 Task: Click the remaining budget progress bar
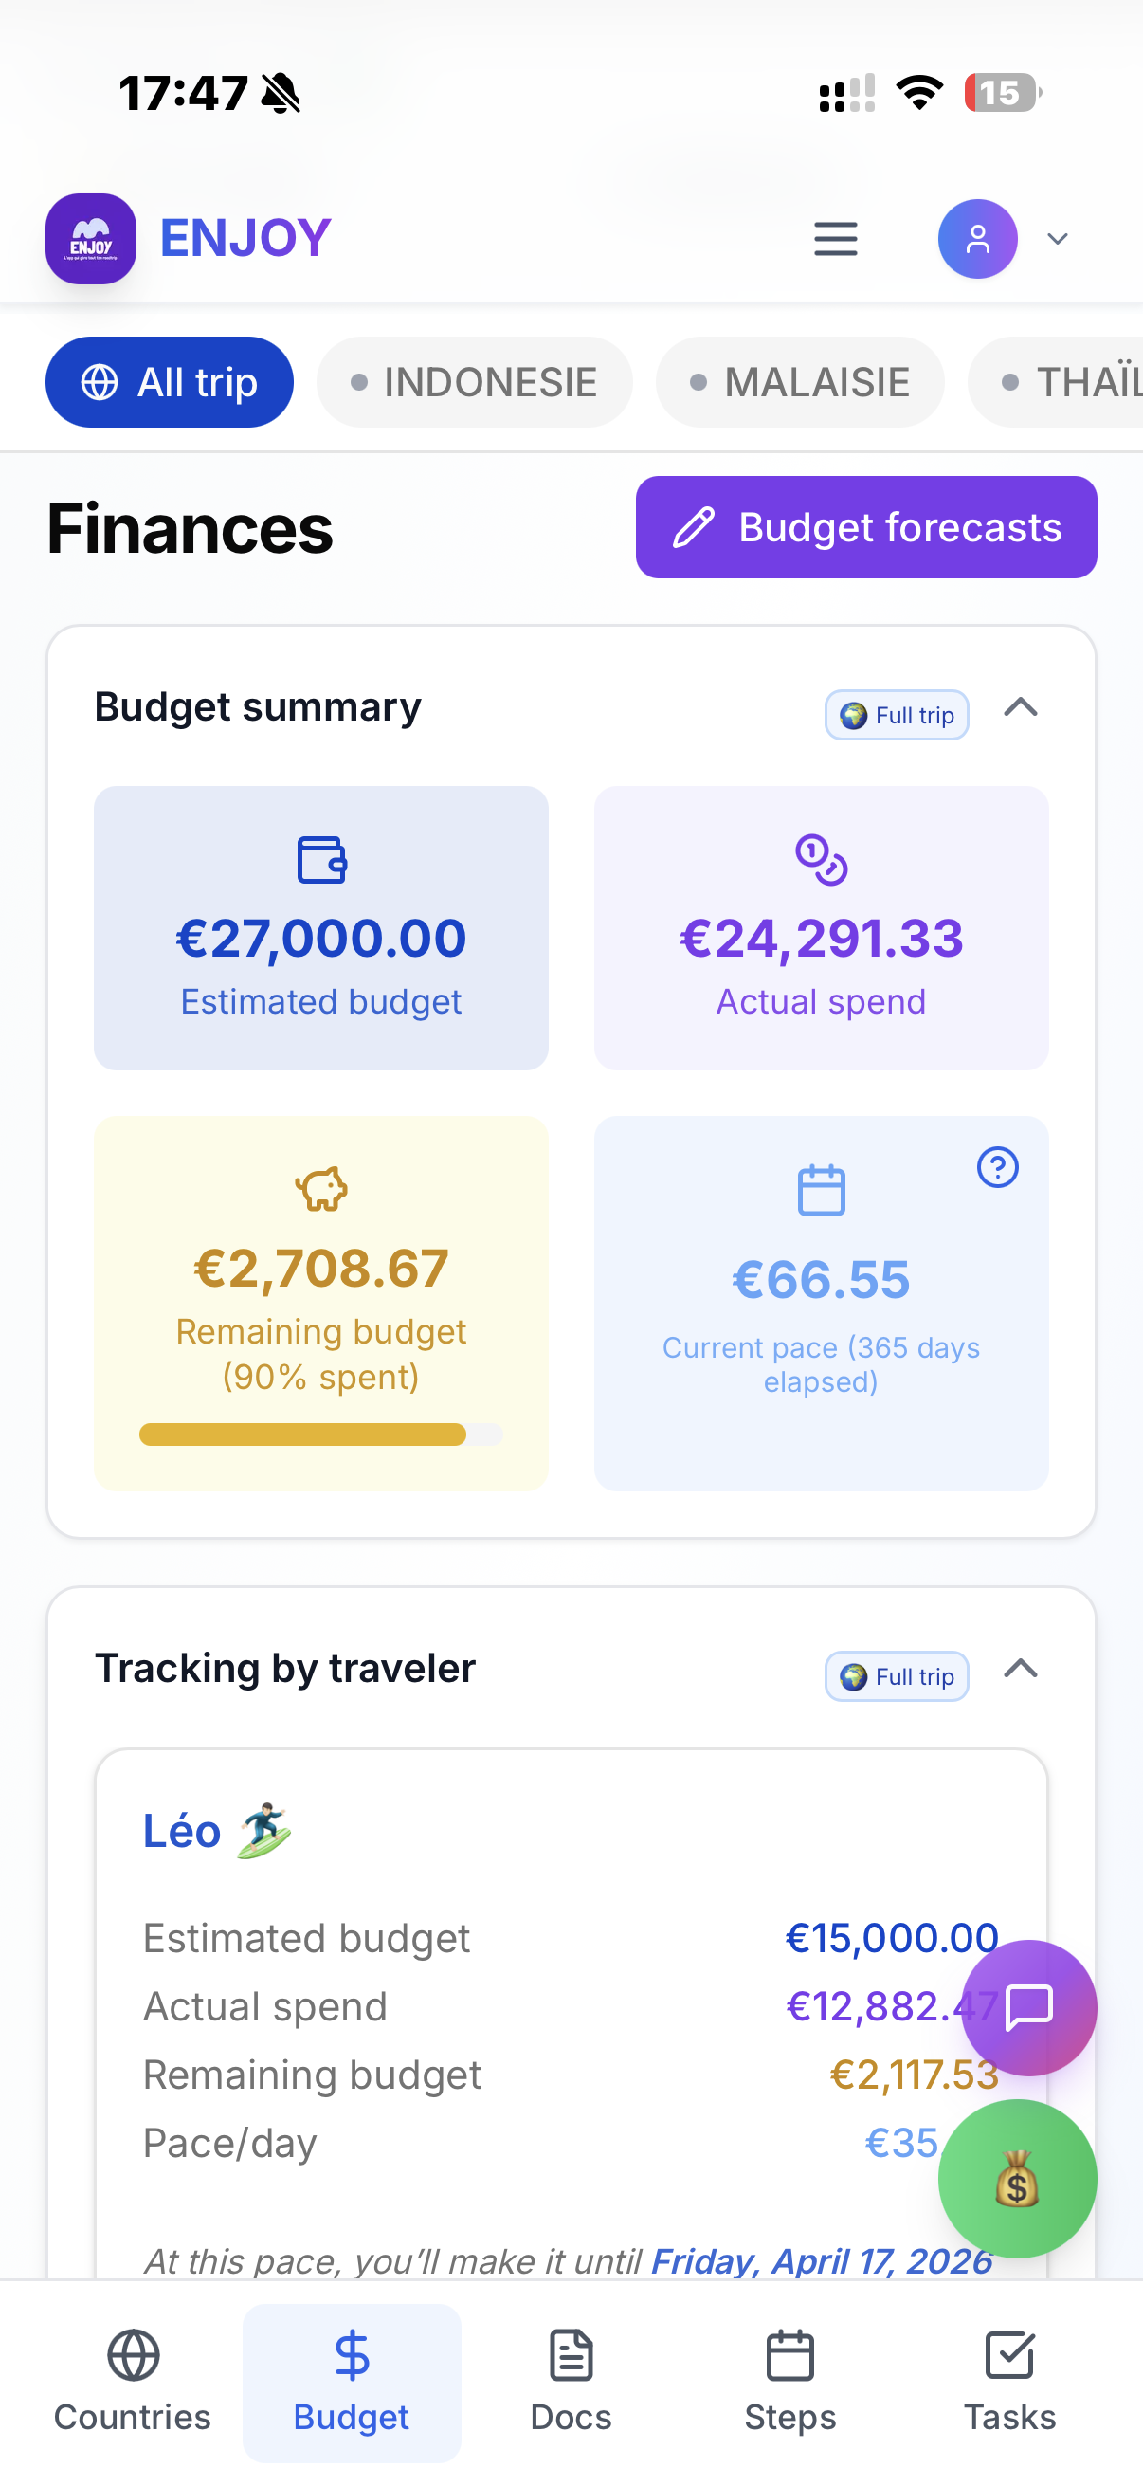(320, 1435)
